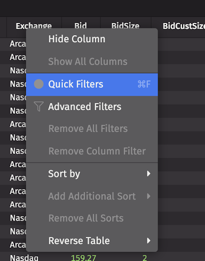Choose Quick Filters menu item
Image resolution: width=205 pixels, height=261 pixels.
click(92, 85)
